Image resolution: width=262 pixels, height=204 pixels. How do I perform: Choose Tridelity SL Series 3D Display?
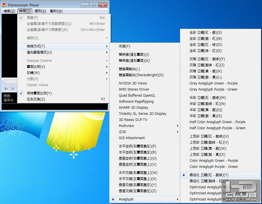(145, 114)
